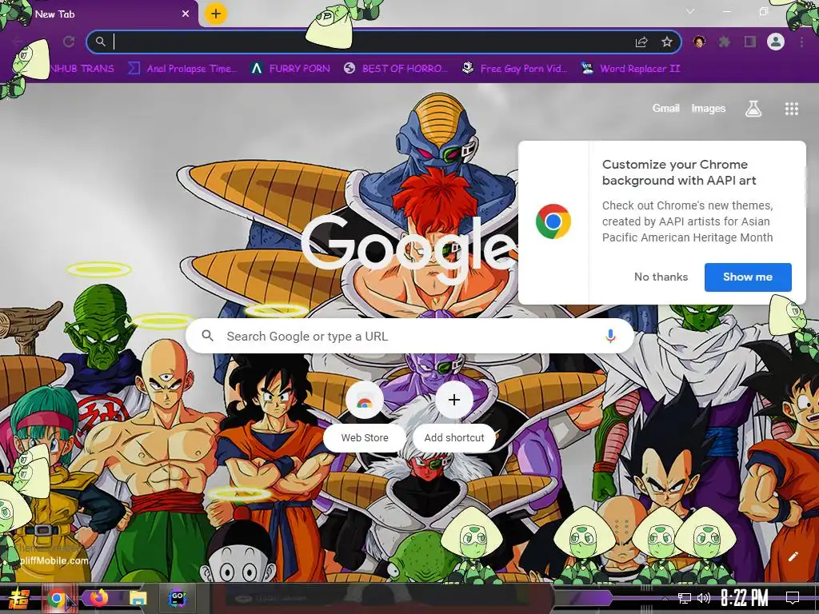Open the avatar extension icon beside the star
This screenshot has height=614, width=819.
pos(699,42)
